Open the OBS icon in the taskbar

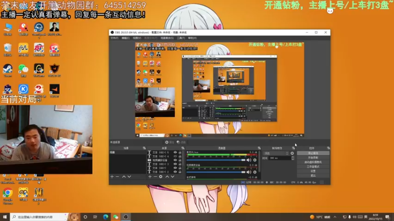point(126,217)
